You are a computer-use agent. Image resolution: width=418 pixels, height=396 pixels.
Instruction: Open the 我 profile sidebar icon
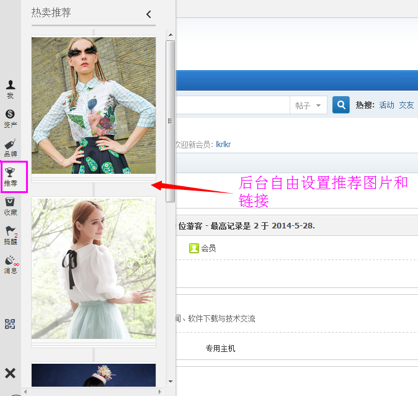[11, 89]
